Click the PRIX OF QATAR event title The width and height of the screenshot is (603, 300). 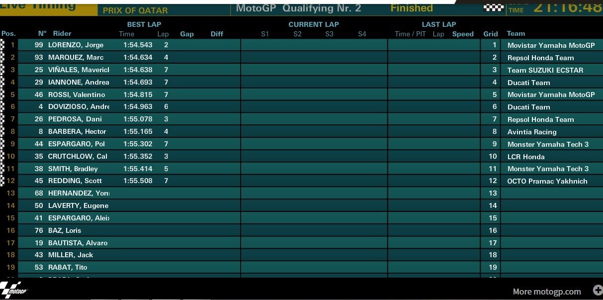coord(135,10)
